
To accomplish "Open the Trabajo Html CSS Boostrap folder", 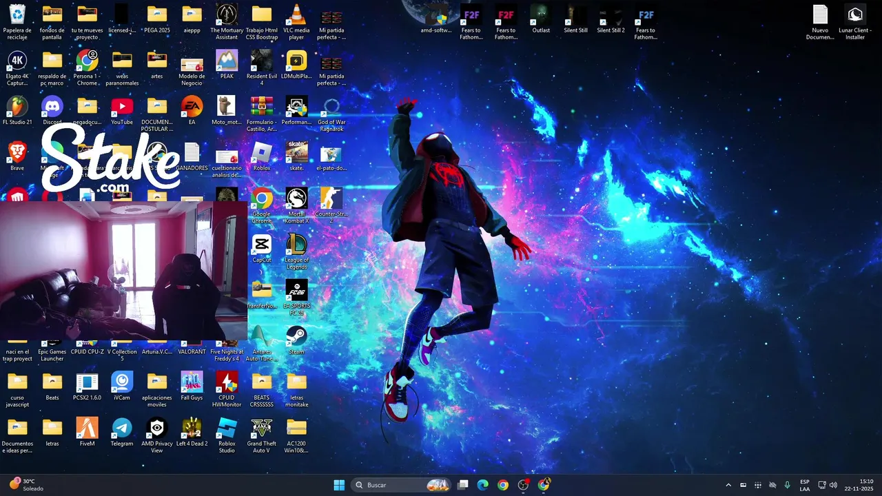I will tap(262, 22).
